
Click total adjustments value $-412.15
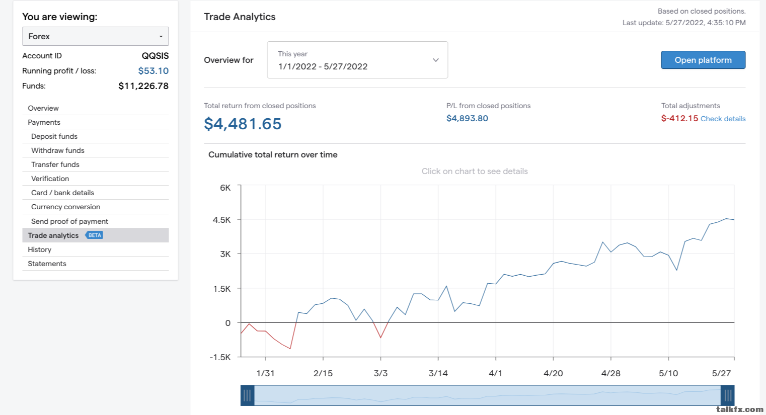coord(679,118)
